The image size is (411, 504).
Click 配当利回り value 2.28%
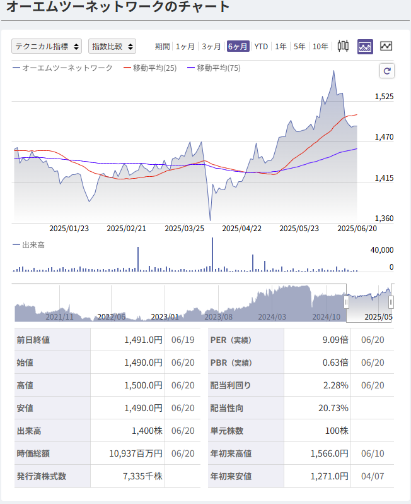(335, 385)
